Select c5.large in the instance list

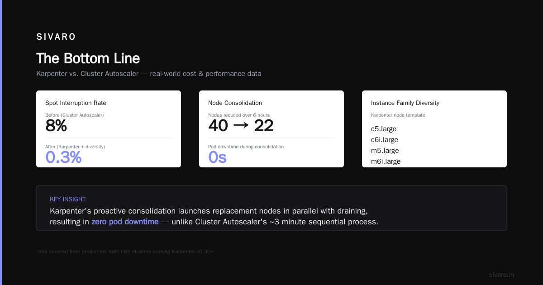384,129
